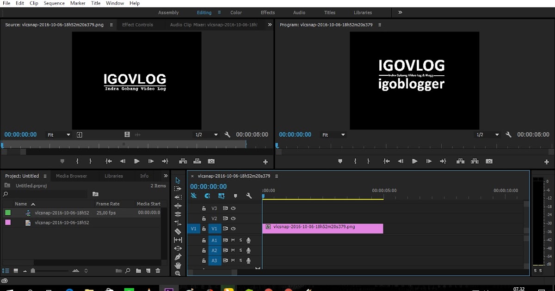The height and width of the screenshot is (291, 555).
Task: Click Lift button in Program monitor
Action: click(x=461, y=161)
